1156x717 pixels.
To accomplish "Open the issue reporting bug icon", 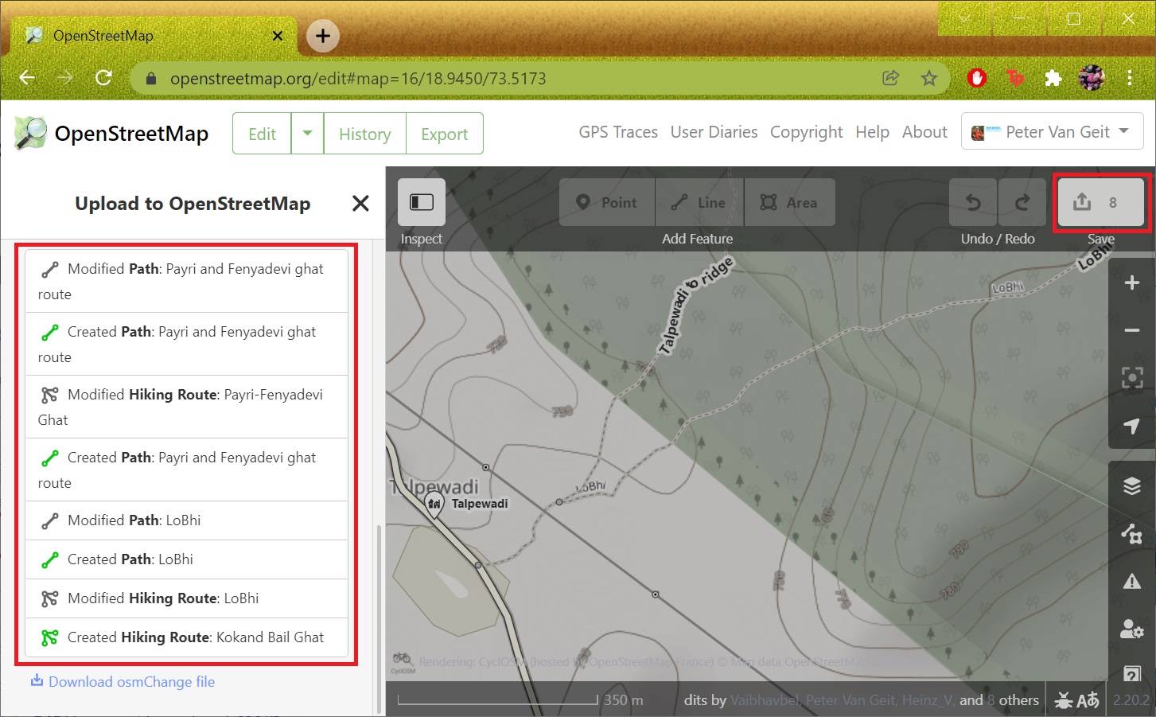I will (x=1064, y=700).
